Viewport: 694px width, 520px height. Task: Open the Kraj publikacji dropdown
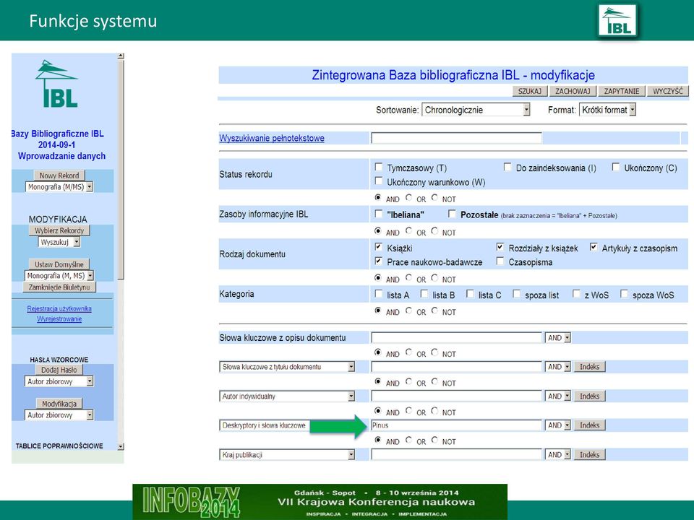click(287, 454)
